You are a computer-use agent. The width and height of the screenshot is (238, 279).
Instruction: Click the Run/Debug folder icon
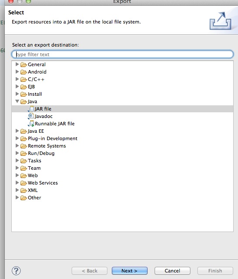(24, 153)
